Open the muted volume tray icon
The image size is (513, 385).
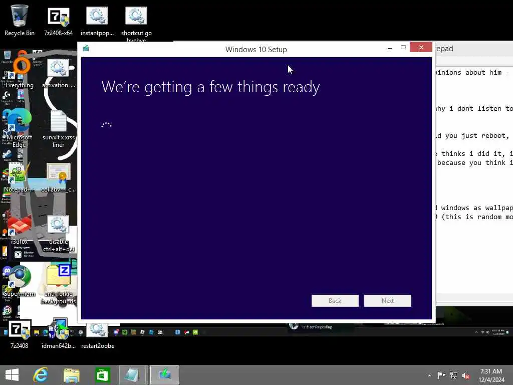[466, 375]
